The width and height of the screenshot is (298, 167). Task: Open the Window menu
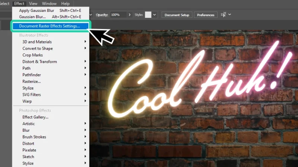click(49, 4)
